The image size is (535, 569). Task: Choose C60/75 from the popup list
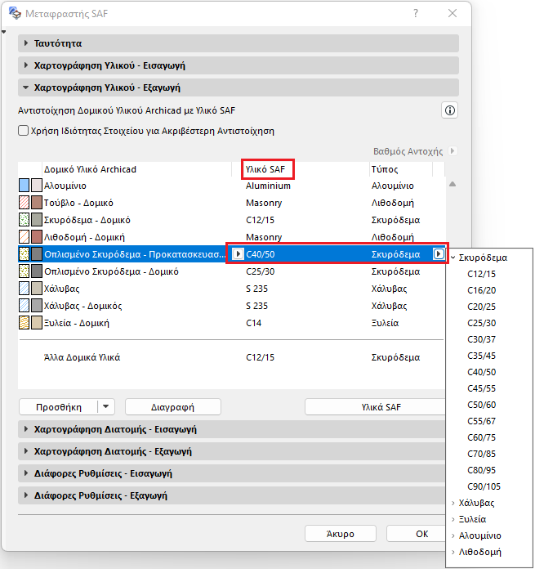[481, 437]
